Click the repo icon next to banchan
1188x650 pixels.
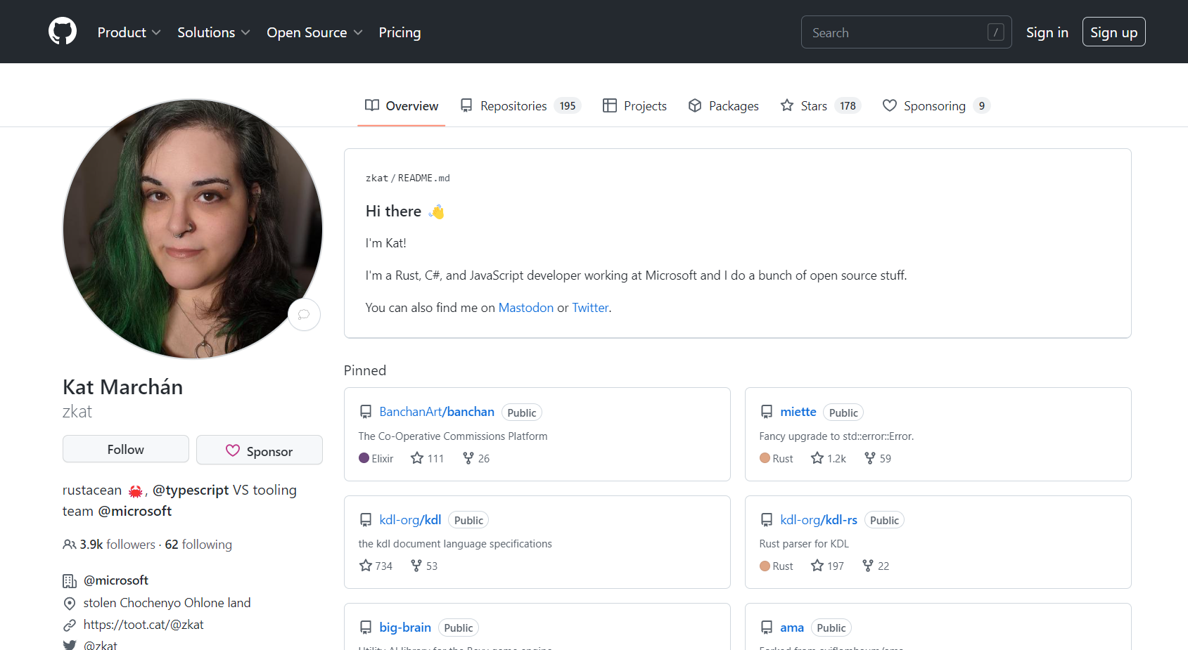[x=366, y=412]
